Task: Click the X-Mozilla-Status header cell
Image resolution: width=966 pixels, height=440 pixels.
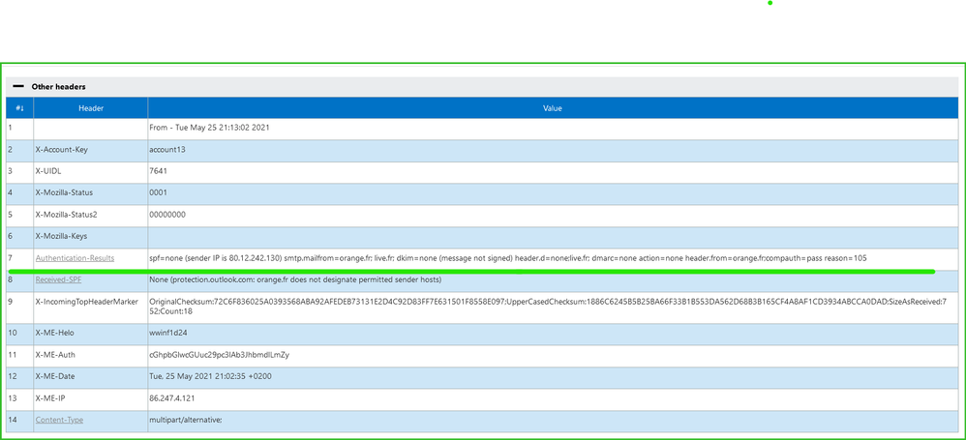Action: 91,192
